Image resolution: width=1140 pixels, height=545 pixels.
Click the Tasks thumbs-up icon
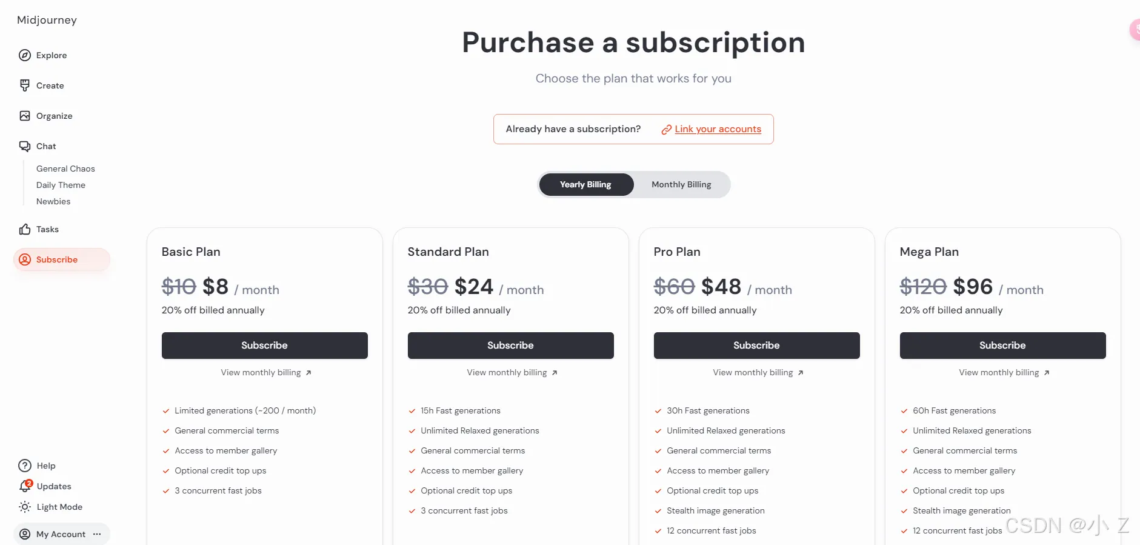pos(25,229)
